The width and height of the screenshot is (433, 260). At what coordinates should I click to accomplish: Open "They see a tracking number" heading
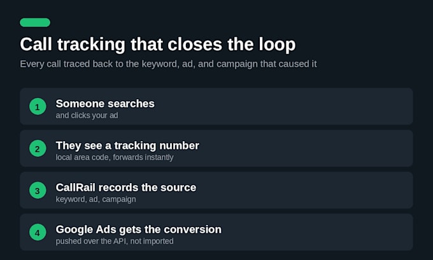click(127, 146)
